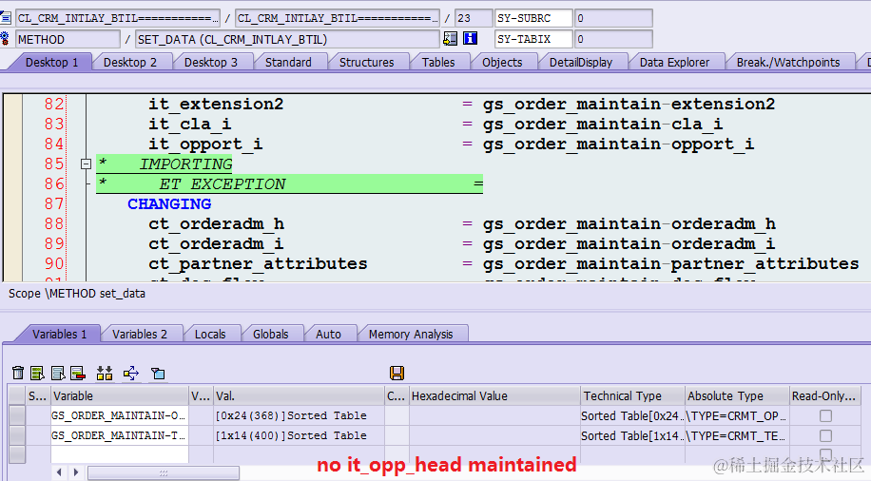Screen dimensions: 871x481
Task: Click the line number field showing 23
Action: pos(474,18)
